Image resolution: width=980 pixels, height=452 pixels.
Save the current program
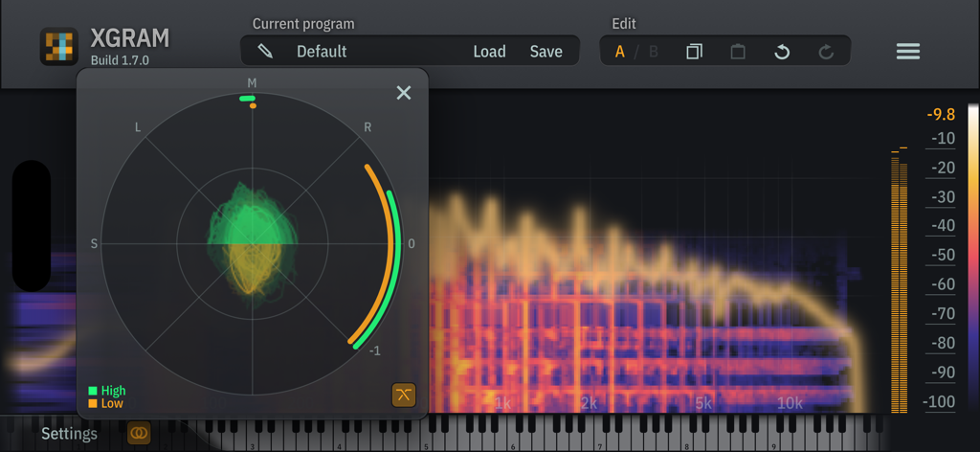coord(546,52)
